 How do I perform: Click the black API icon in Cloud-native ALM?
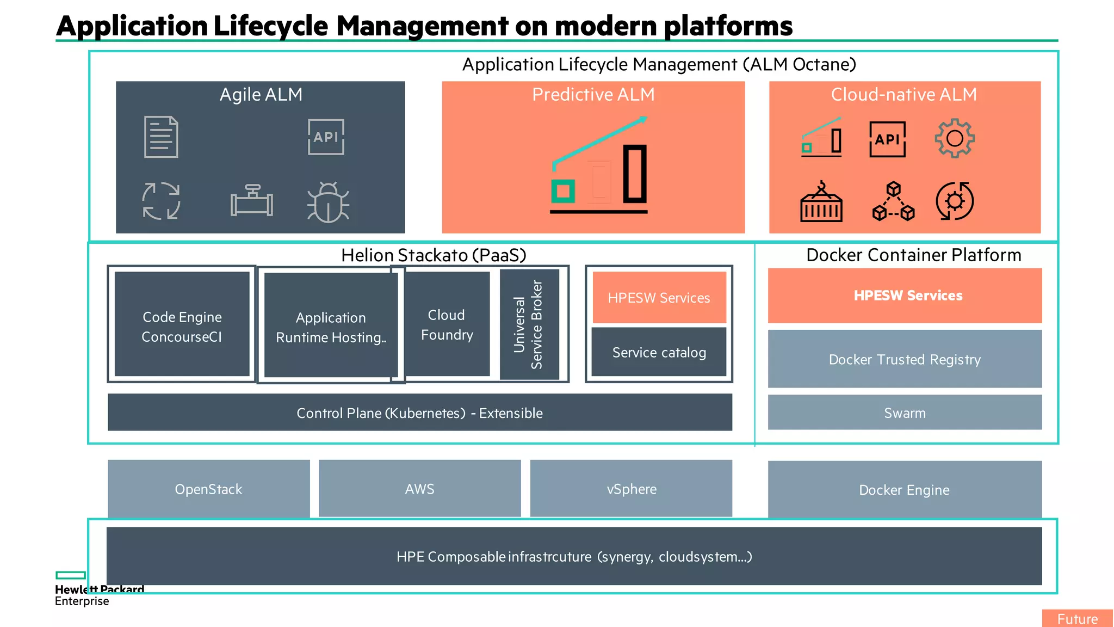887,139
